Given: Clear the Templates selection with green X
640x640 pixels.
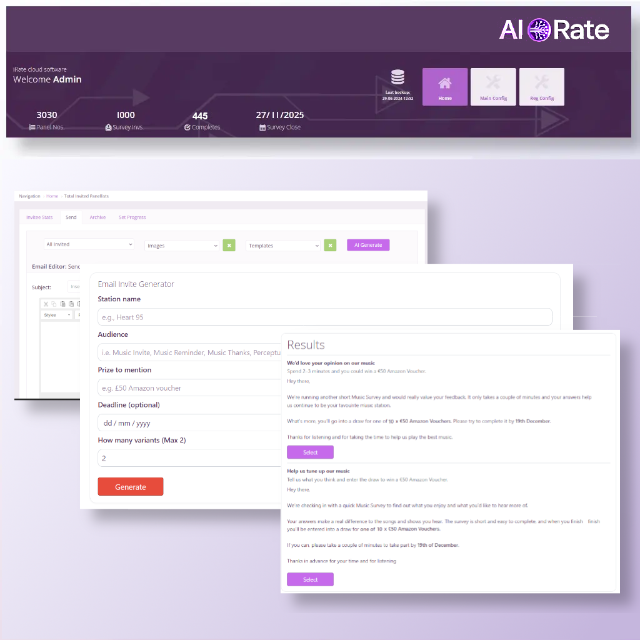Looking at the screenshot, I should (330, 246).
